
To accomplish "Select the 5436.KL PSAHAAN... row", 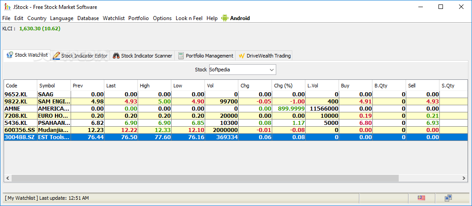I will 236,123.
